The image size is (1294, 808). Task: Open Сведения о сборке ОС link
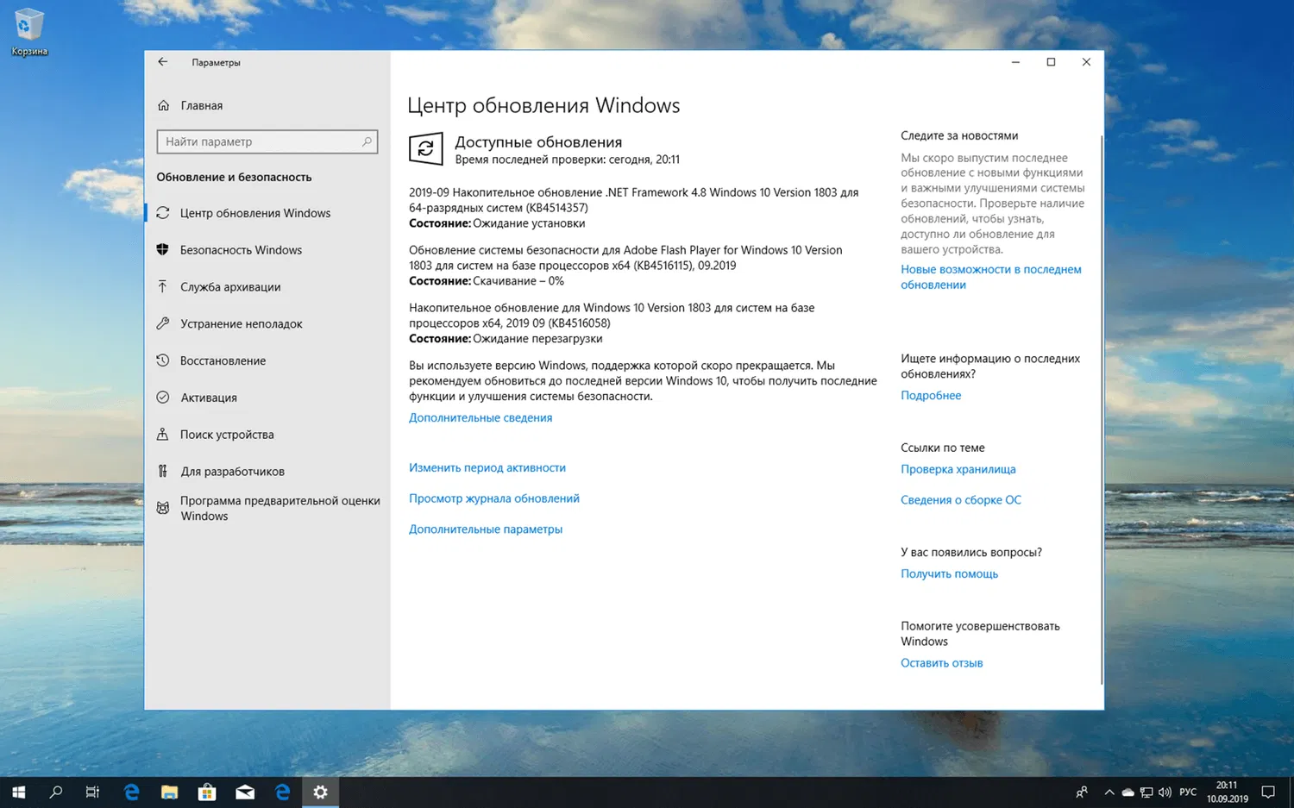[x=961, y=500]
